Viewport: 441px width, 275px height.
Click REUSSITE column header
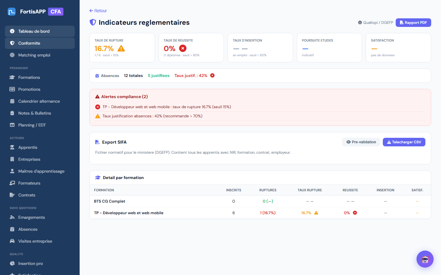click(x=350, y=190)
